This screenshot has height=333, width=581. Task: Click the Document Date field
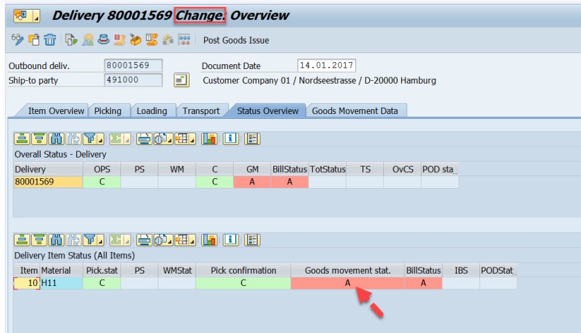pos(326,66)
